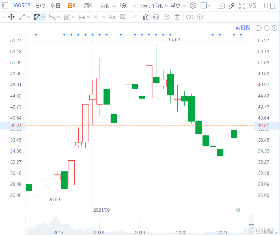Select the 日K daily candlestick tab

[72, 6]
